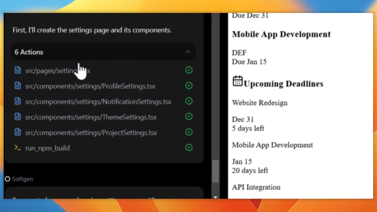Click the chat panel scrollbar thumb

(x=216, y=171)
